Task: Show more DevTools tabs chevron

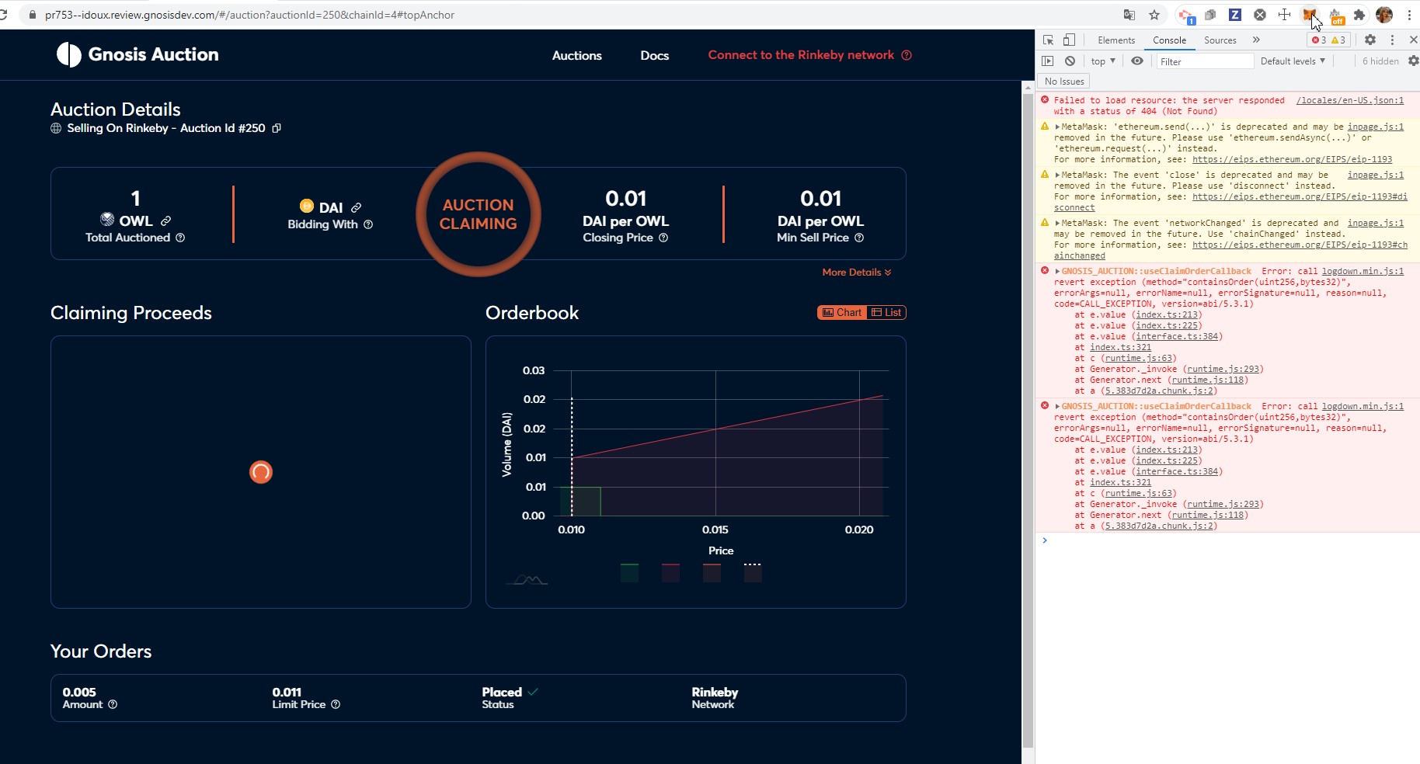Action: 1256,40
